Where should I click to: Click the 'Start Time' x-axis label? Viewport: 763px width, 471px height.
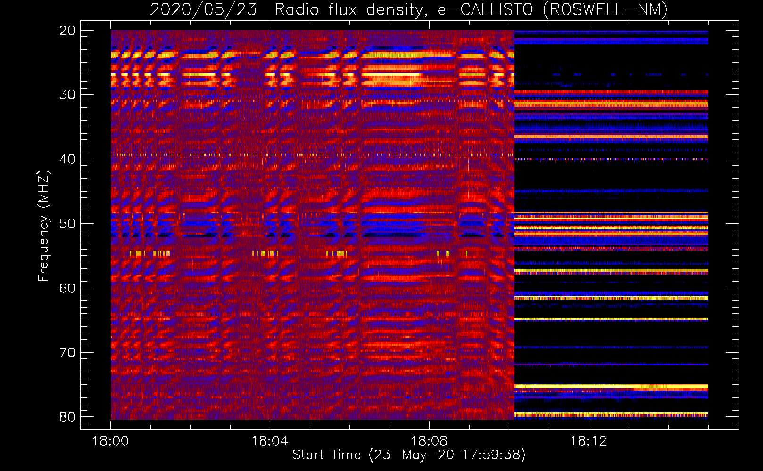pos(409,455)
